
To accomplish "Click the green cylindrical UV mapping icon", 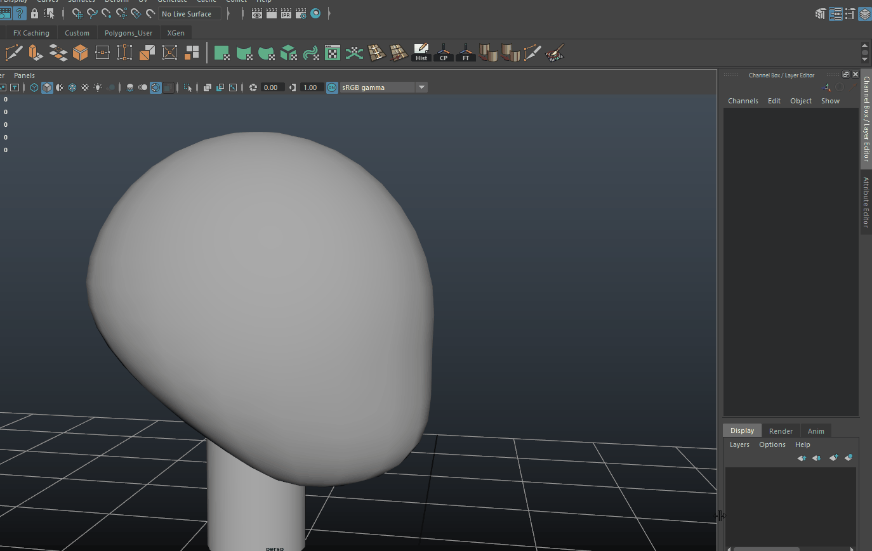I will coord(244,53).
